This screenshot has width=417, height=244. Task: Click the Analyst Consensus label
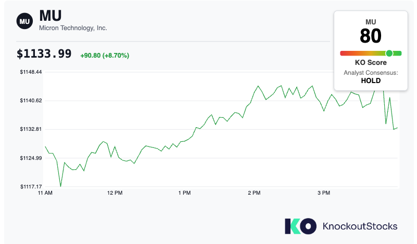point(371,73)
